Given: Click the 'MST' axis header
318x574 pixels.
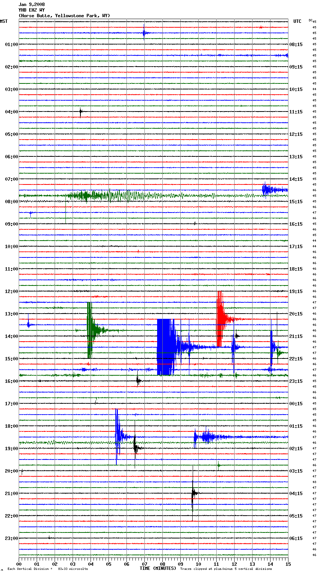Looking at the screenshot, I should coord(4,21).
